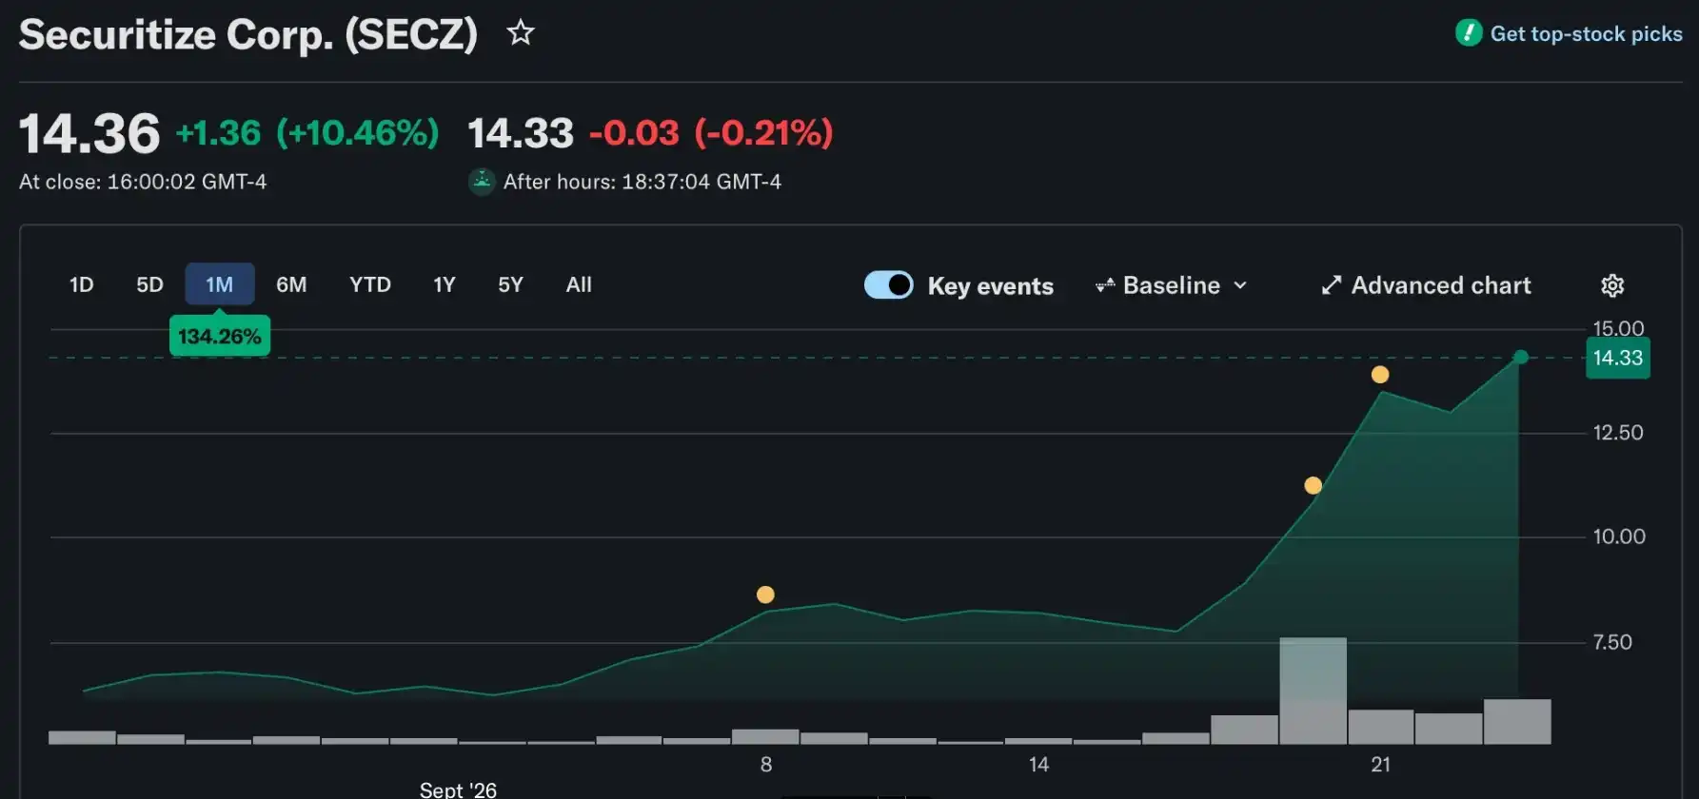Click the 21 date label on x-axis
This screenshot has width=1699, height=799.
pos(1381,765)
